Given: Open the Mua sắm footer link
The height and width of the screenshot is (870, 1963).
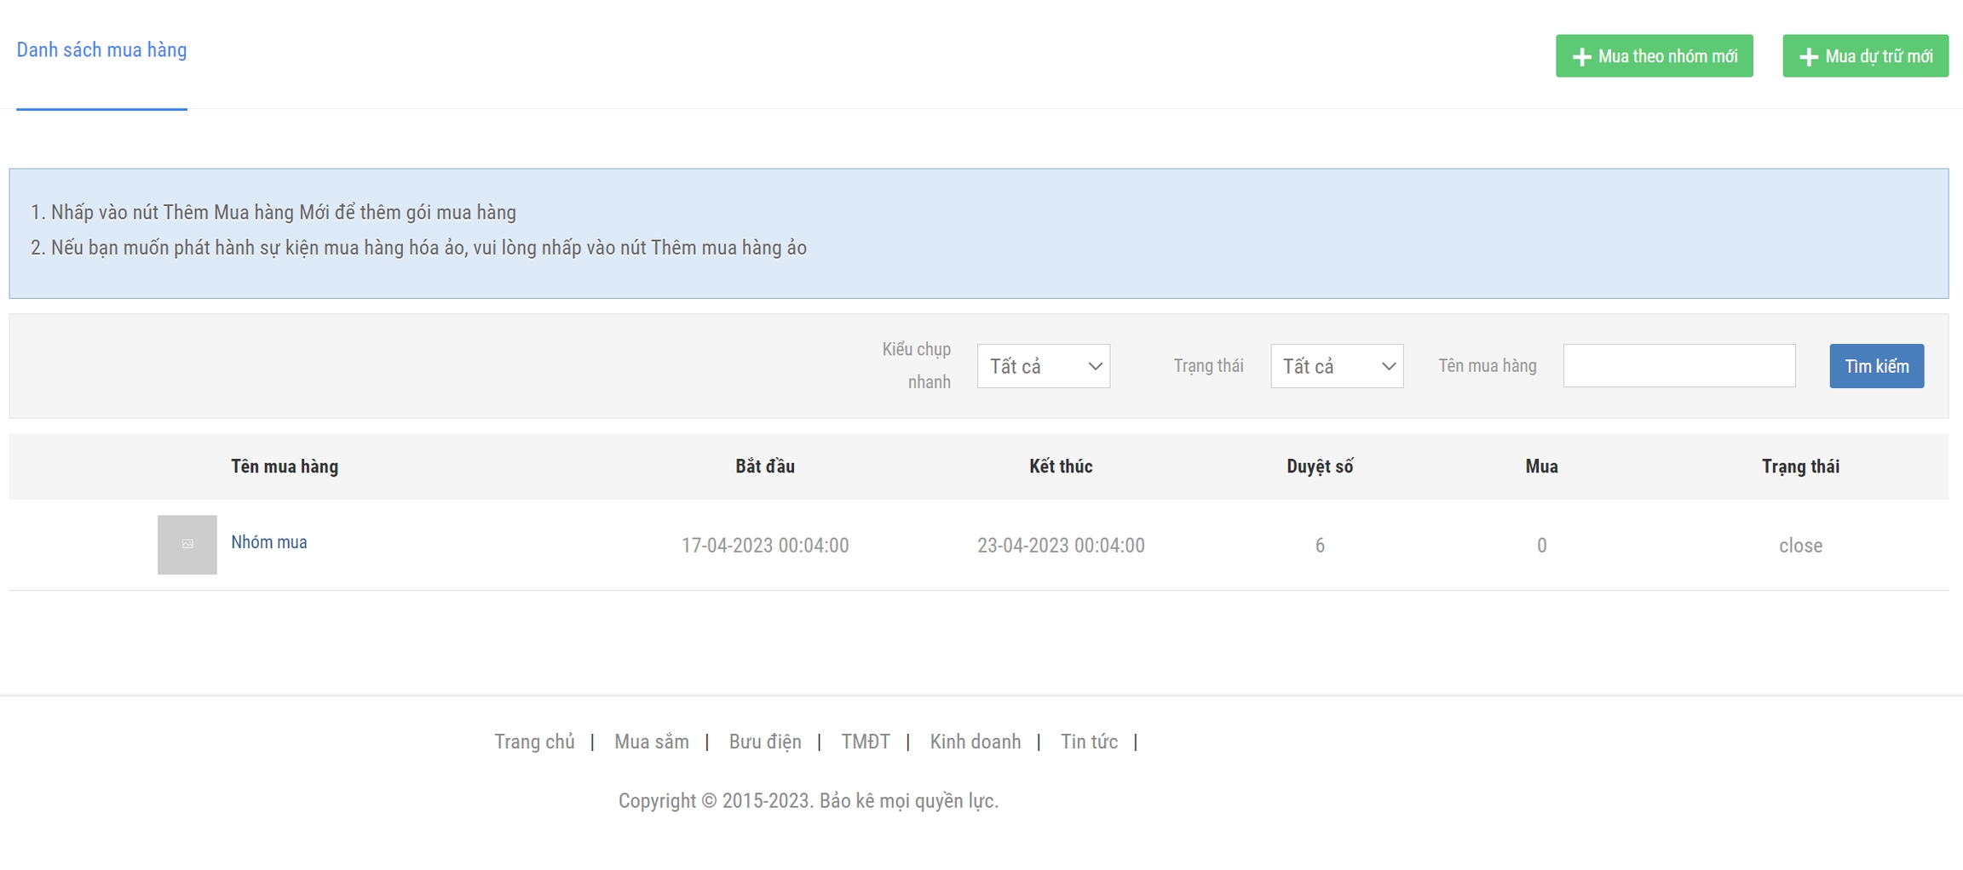Looking at the screenshot, I should click(x=651, y=741).
